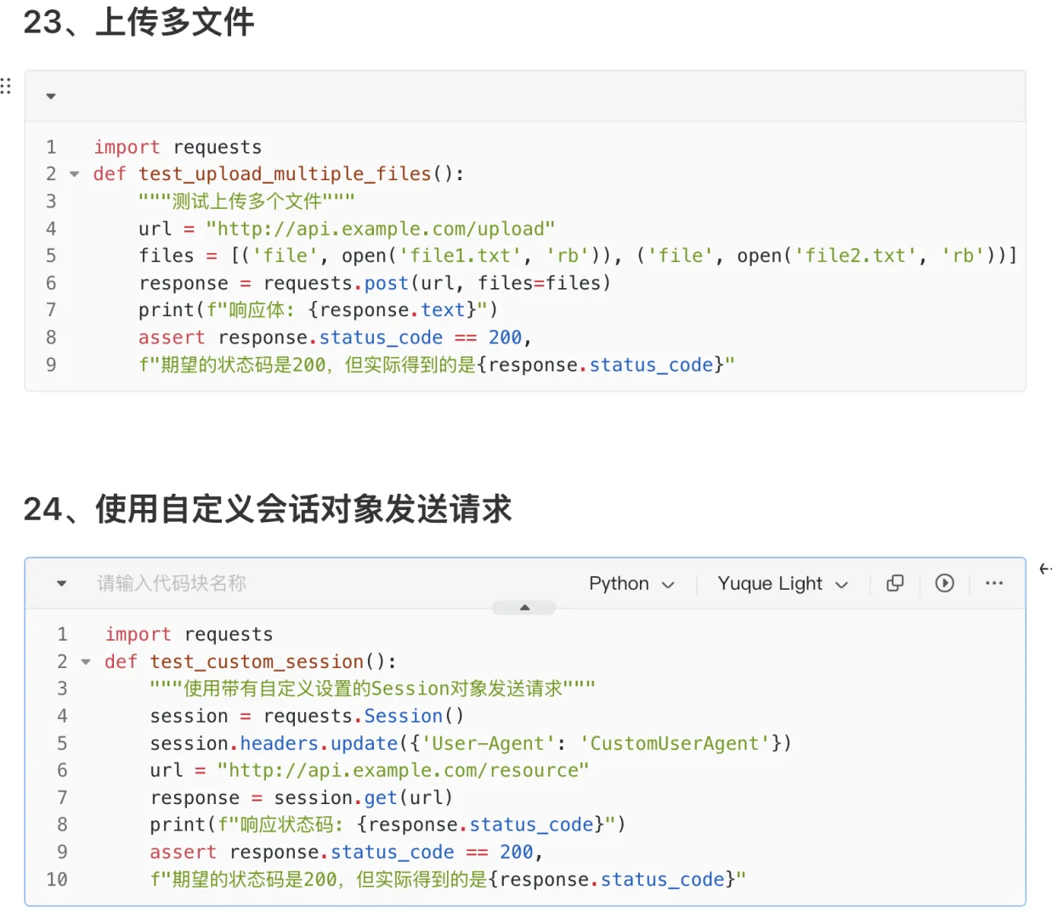Click line number 10 in session block
This screenshot has width=1052, height=918.
pyautogui.click(x=57, y=880)
